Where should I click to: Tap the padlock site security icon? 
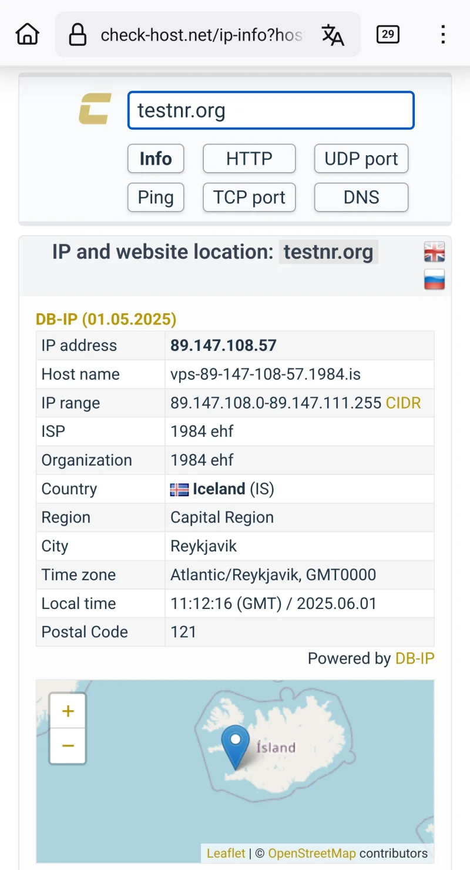click(x=78, y=35)
